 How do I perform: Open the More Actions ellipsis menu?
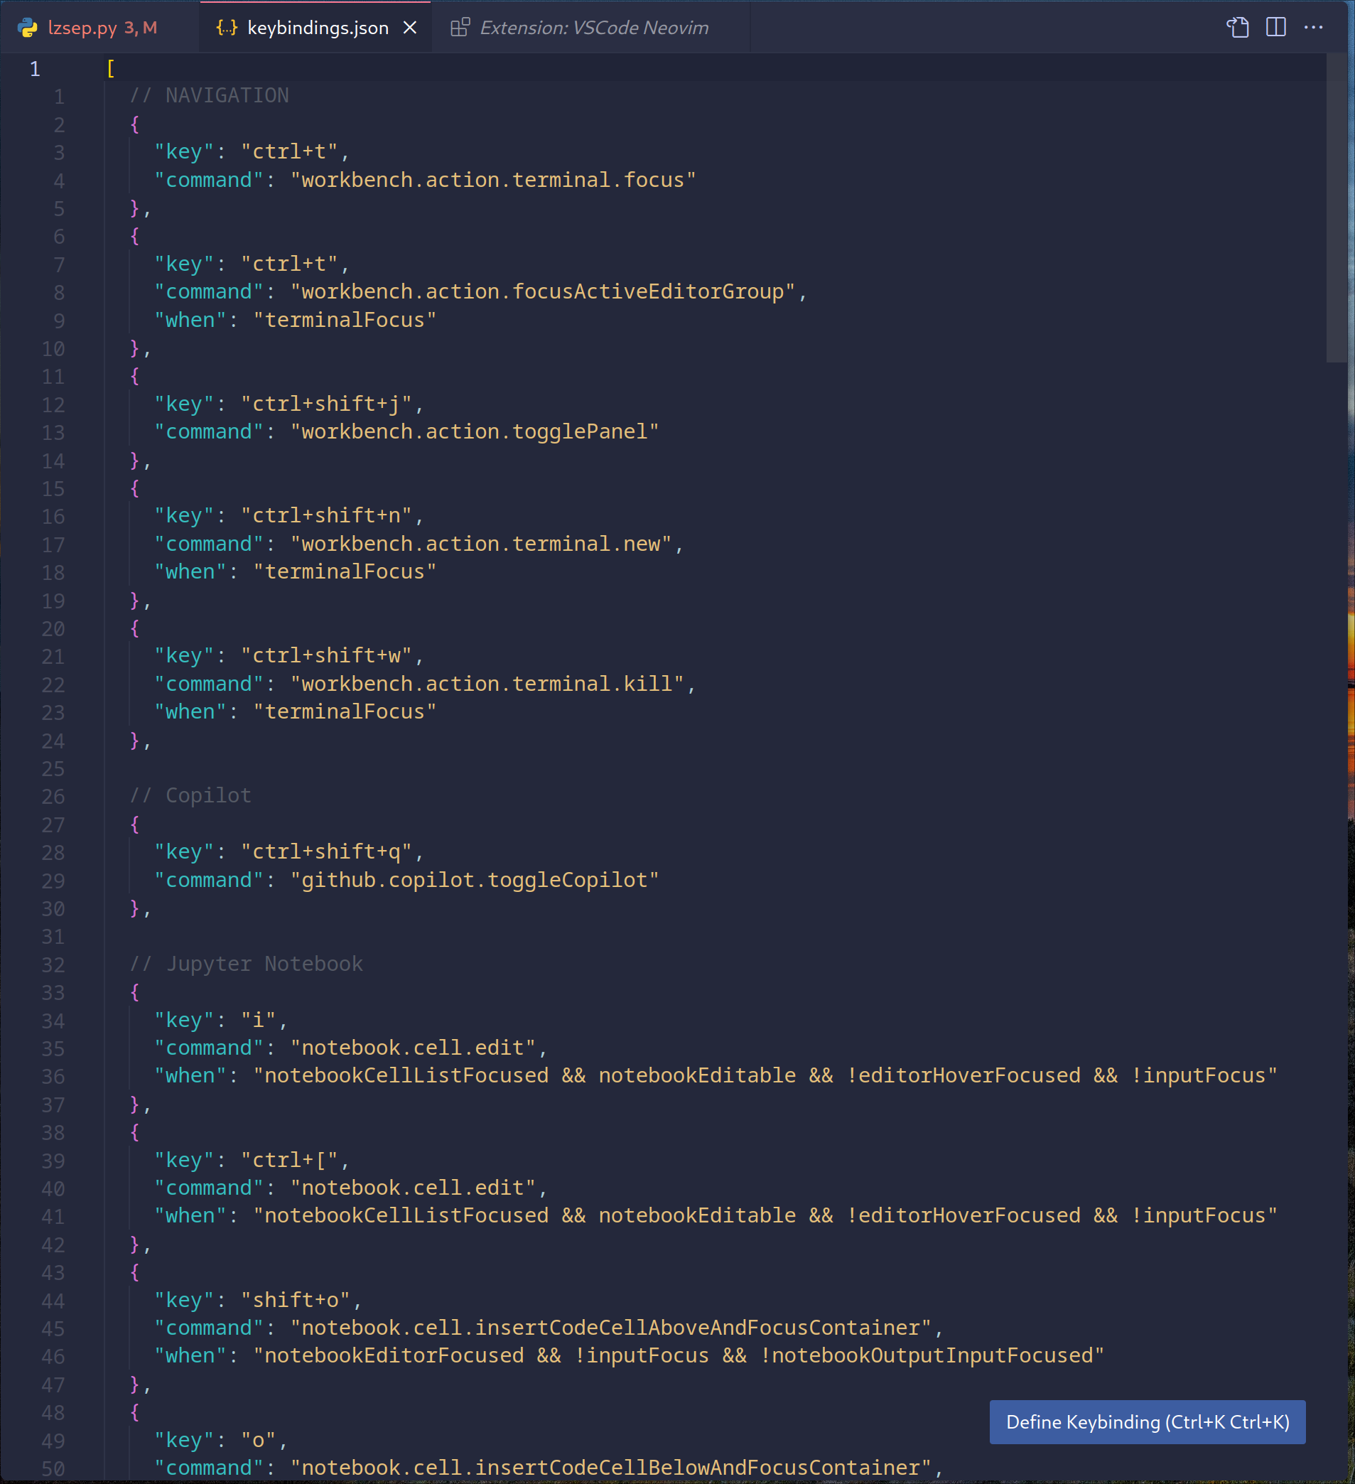pos(1314,27)
